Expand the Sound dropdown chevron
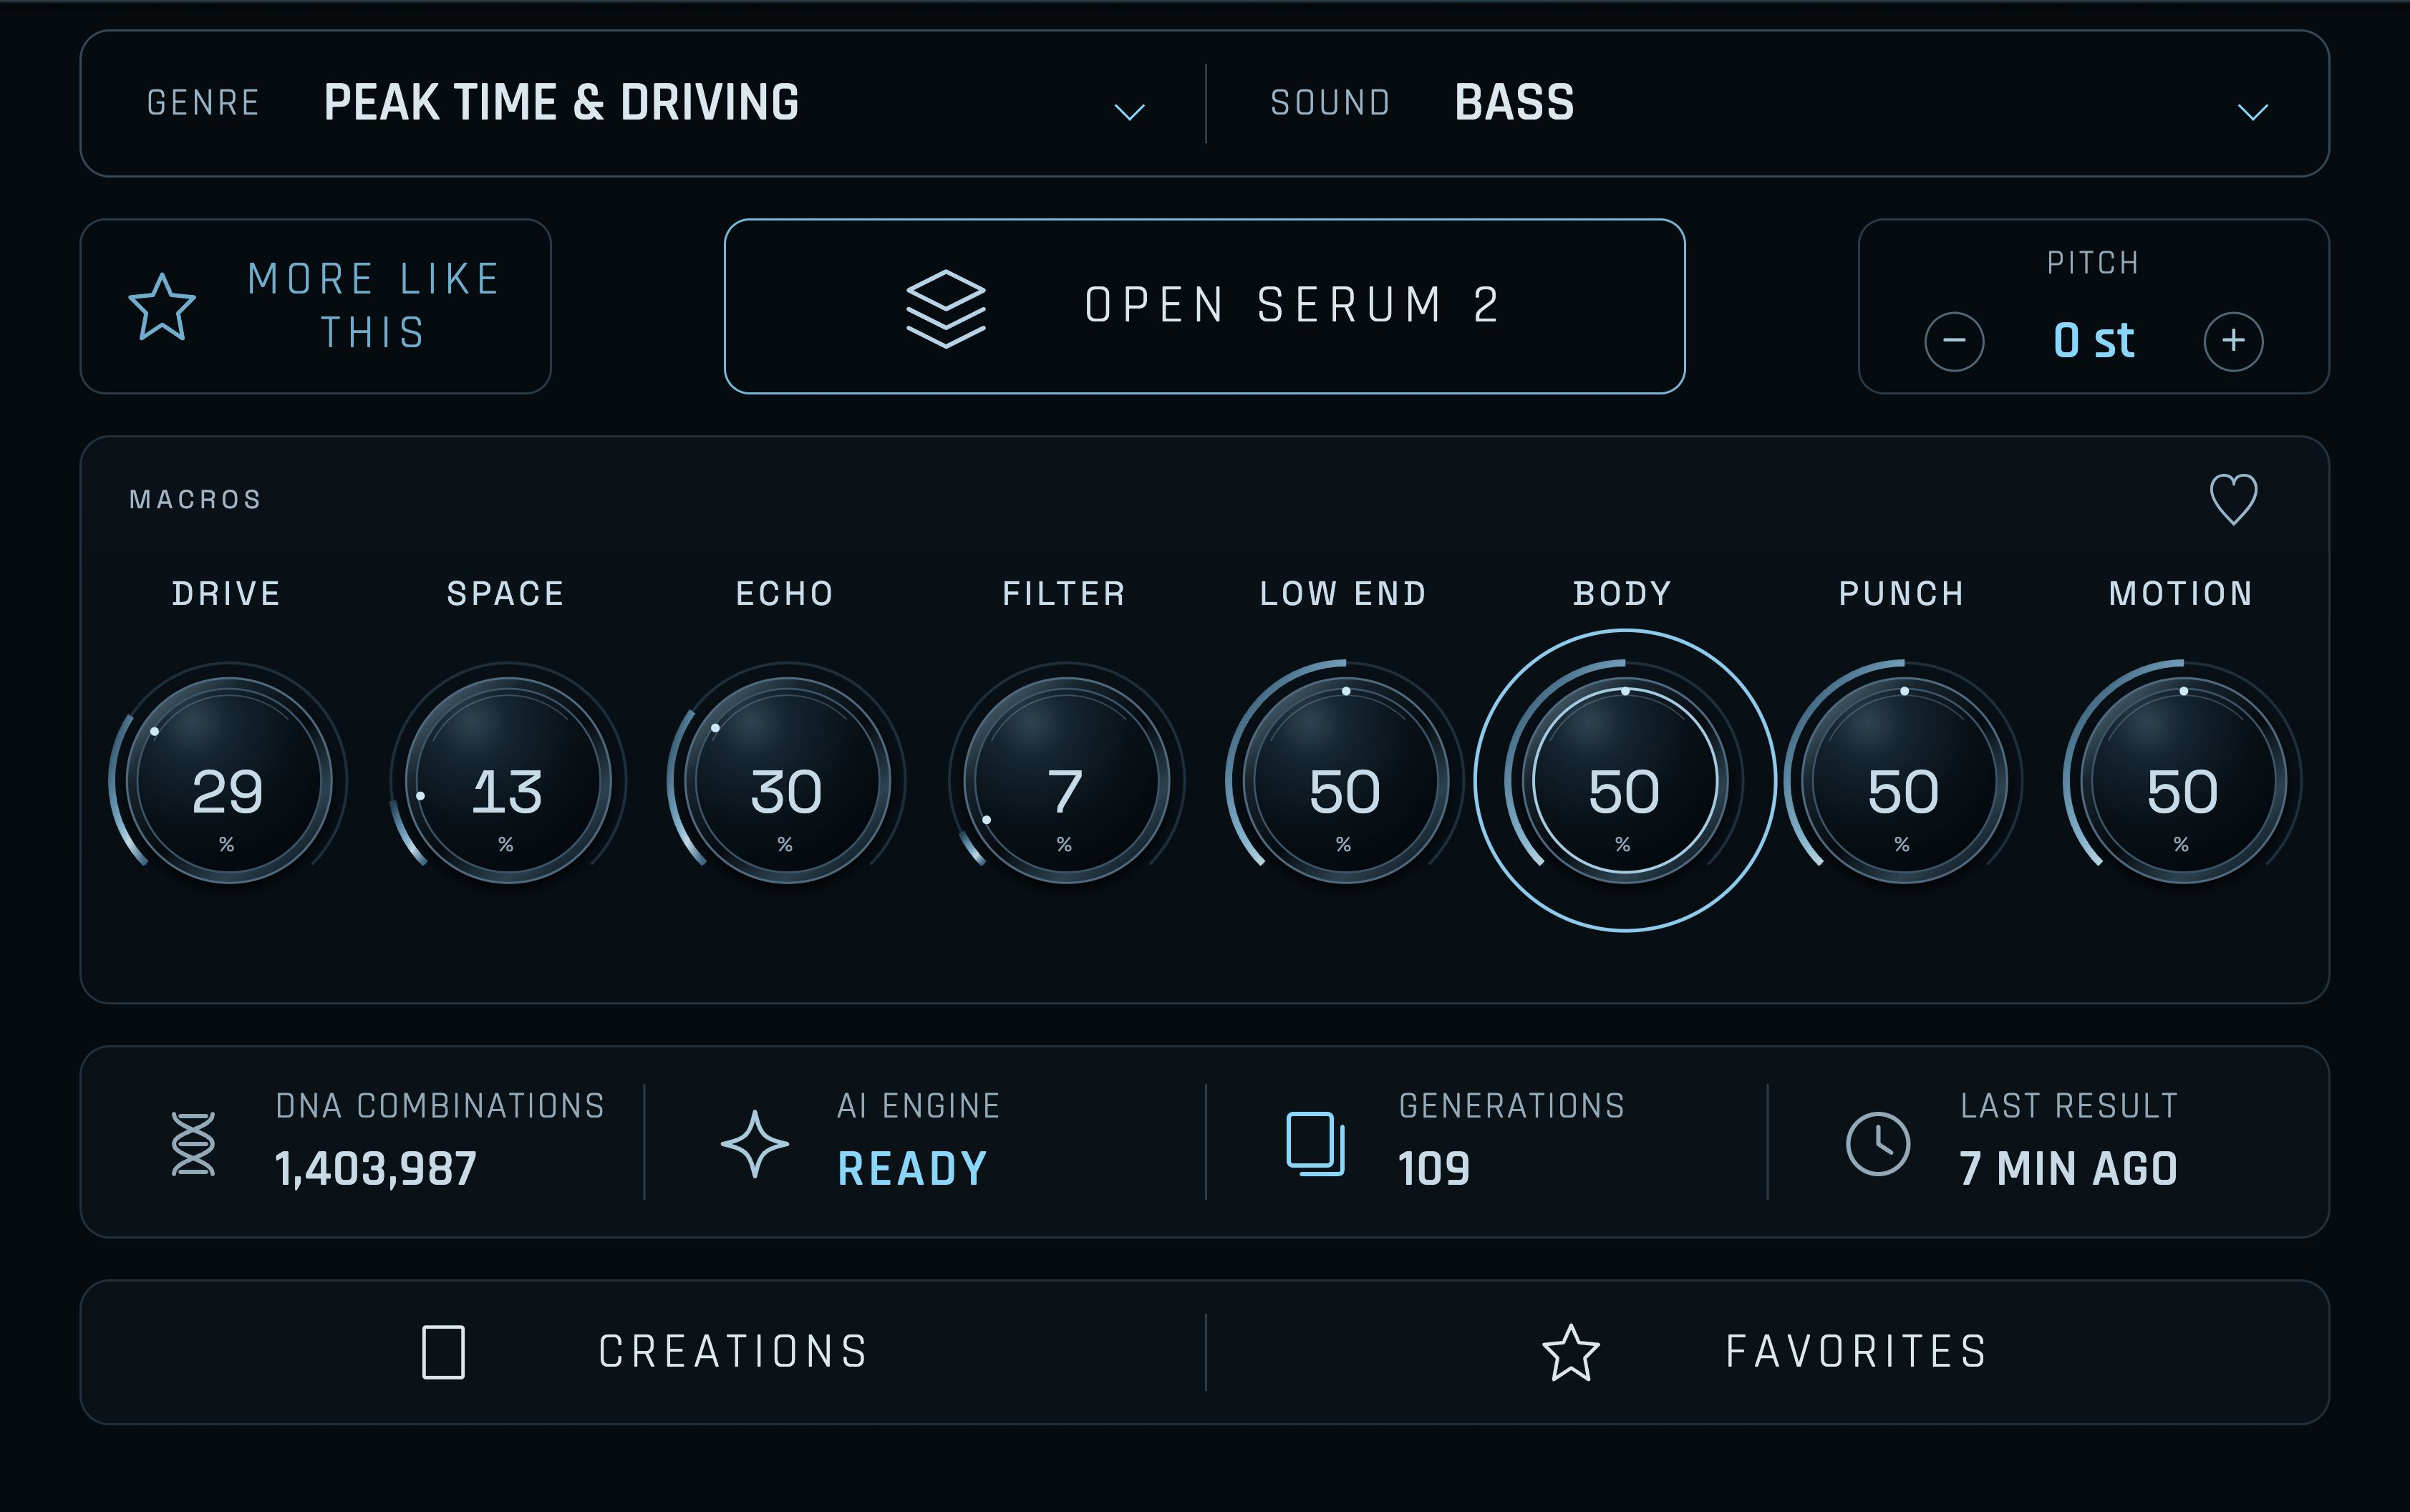Viewport: 2410px width, 1512px height. pyautogui.click(x=2252, y=111)
